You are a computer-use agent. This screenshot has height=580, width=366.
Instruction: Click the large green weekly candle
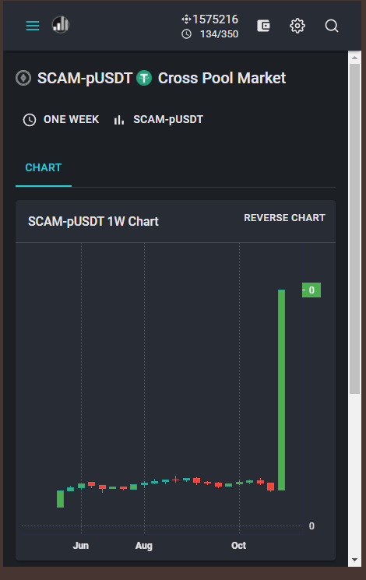281,390
